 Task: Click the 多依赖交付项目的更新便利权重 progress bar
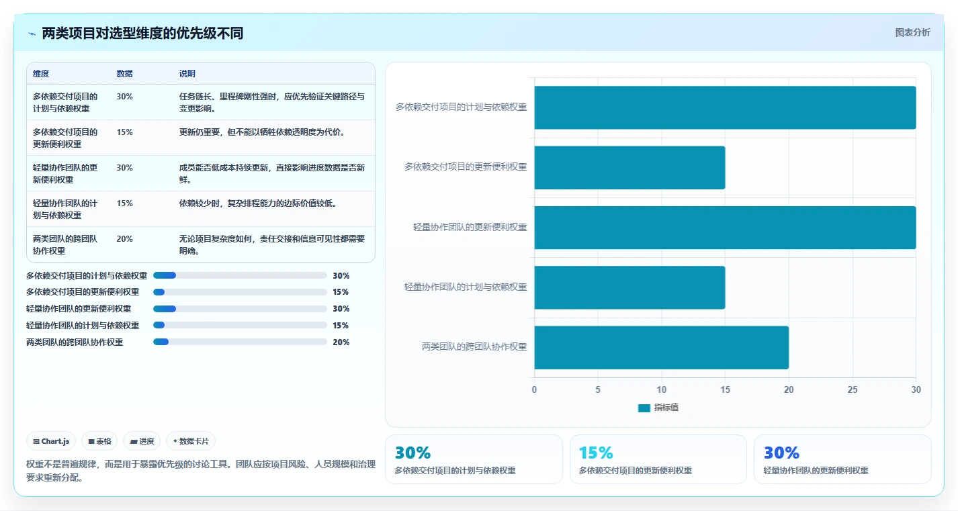pos(240,292)
